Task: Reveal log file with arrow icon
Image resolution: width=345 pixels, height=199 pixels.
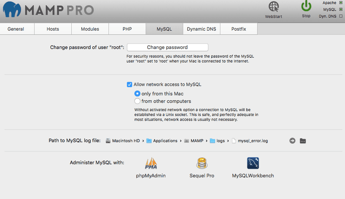Action: (293, 141)
